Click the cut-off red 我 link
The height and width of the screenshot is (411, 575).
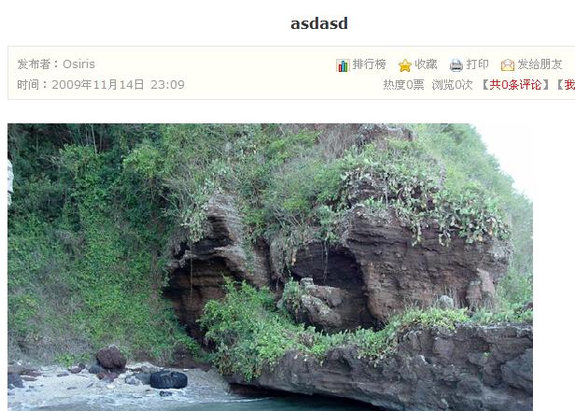569,85
